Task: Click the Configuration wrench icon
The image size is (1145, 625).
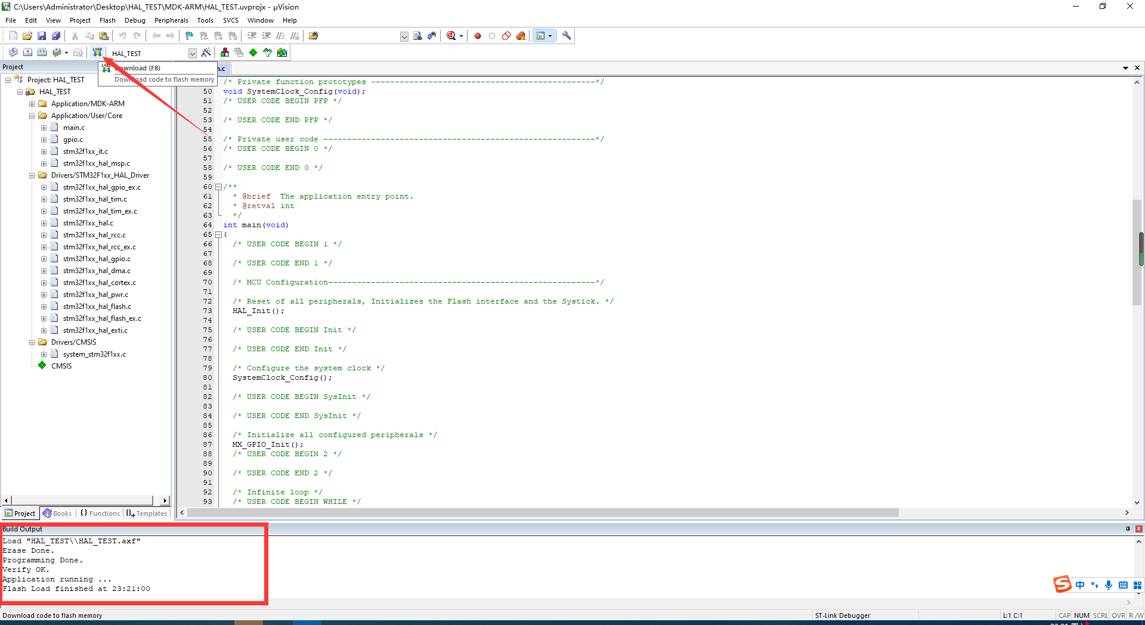Action: click(566, 36)
